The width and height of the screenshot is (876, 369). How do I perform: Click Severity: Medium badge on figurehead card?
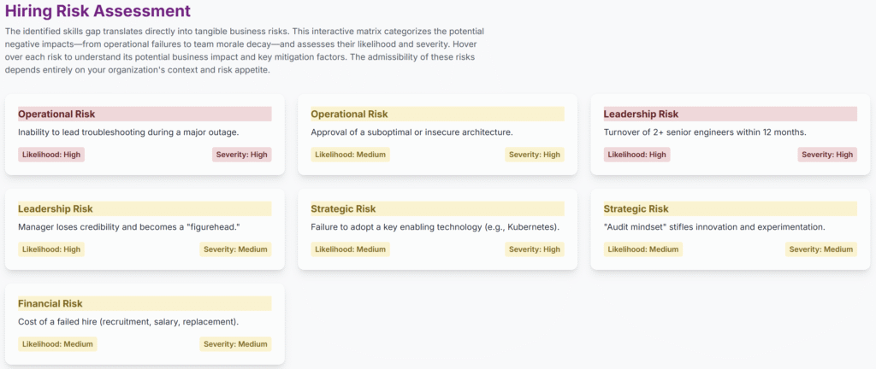coord(236,249)
